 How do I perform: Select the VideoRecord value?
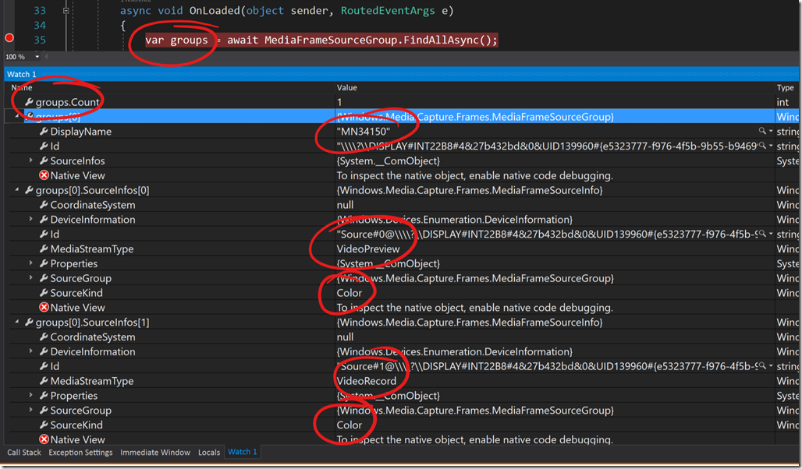[x=366, y=381]
